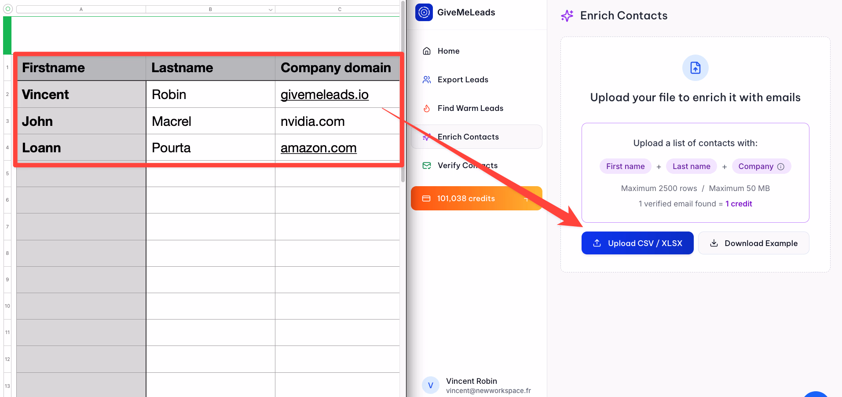Select the Firstname header cell
This screenshot has height=397, width=842.
[81, 68]
